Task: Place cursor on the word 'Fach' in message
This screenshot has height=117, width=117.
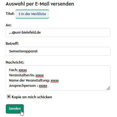Action: click(13, 70)
